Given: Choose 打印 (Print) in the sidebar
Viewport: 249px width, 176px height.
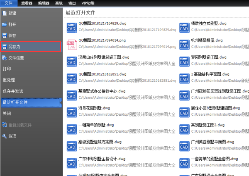Looking at the screenshot, I should click(7, 69).
